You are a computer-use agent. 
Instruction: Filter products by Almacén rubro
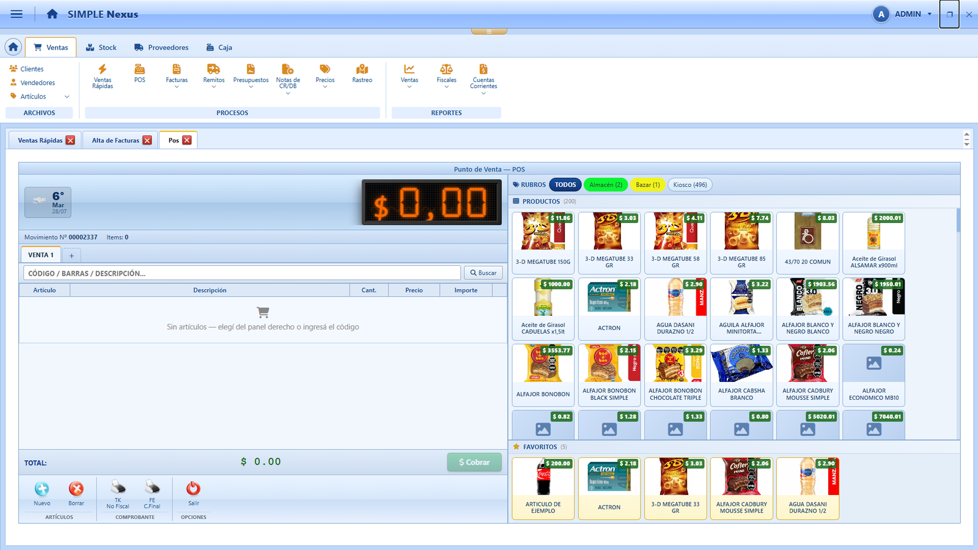pos(606,185)
